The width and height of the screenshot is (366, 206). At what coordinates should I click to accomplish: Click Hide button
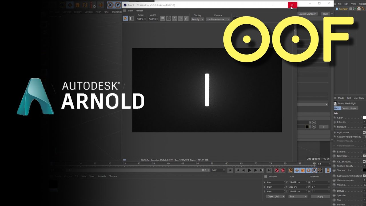(325, 14)
